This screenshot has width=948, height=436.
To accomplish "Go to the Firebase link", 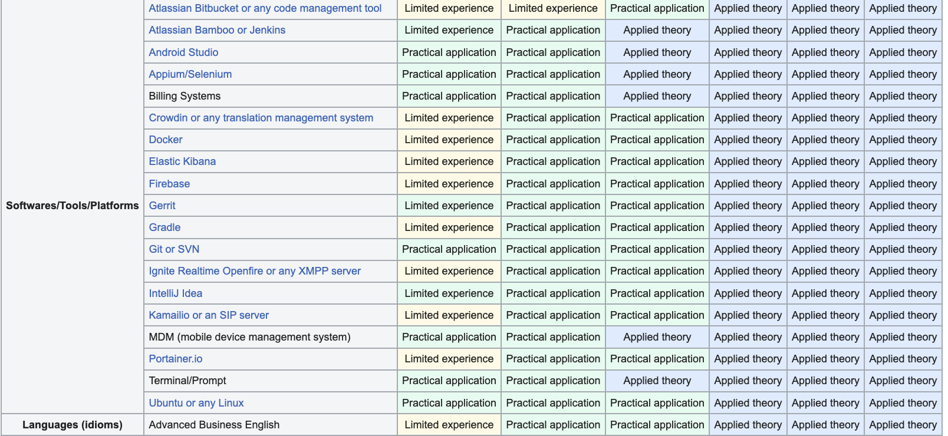I will tap(169, 184).
